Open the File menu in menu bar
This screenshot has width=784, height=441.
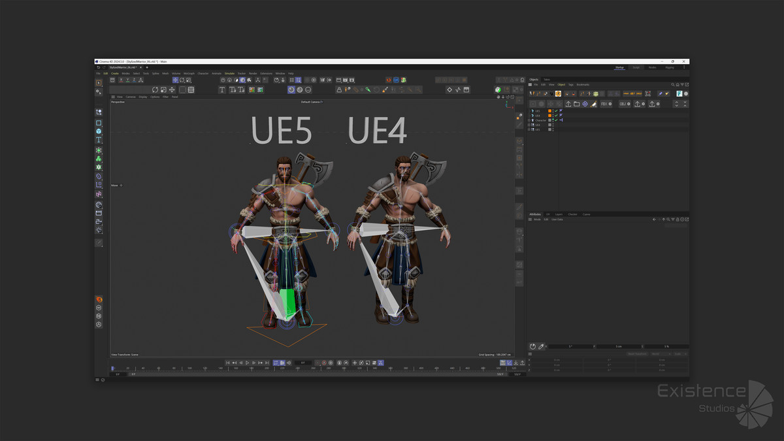[x=99, y=73]
